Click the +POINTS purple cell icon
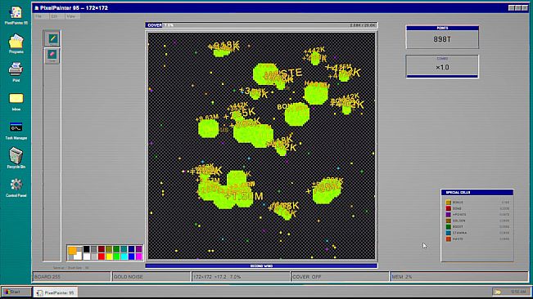The image size is (533, 299). (449, 215)
